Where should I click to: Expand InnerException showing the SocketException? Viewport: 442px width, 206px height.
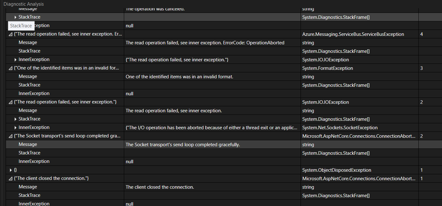15,128
